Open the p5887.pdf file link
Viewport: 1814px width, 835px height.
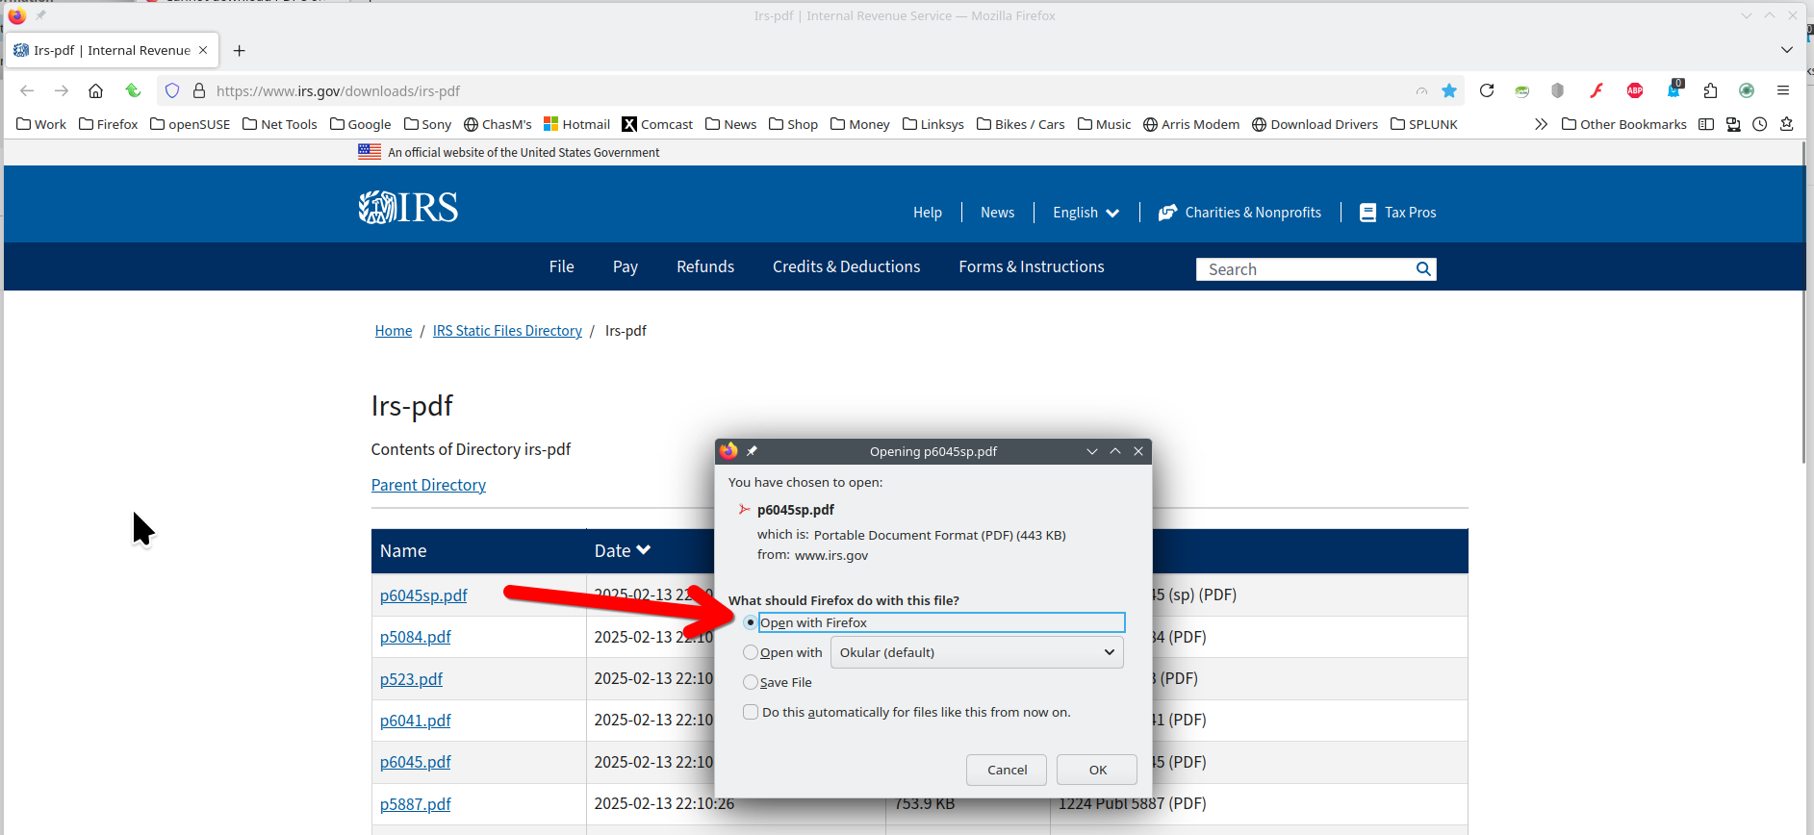(x=416, y=804)
